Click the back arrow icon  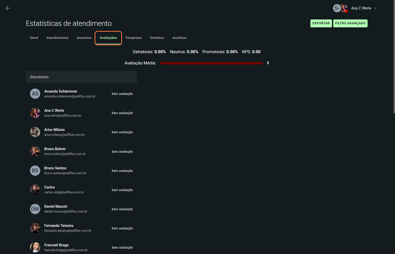[x=8, y=8]
